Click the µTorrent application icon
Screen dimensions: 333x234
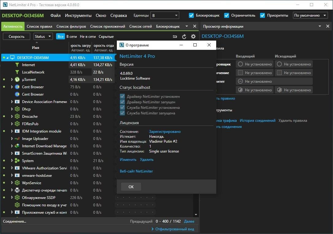click(17, 80)
